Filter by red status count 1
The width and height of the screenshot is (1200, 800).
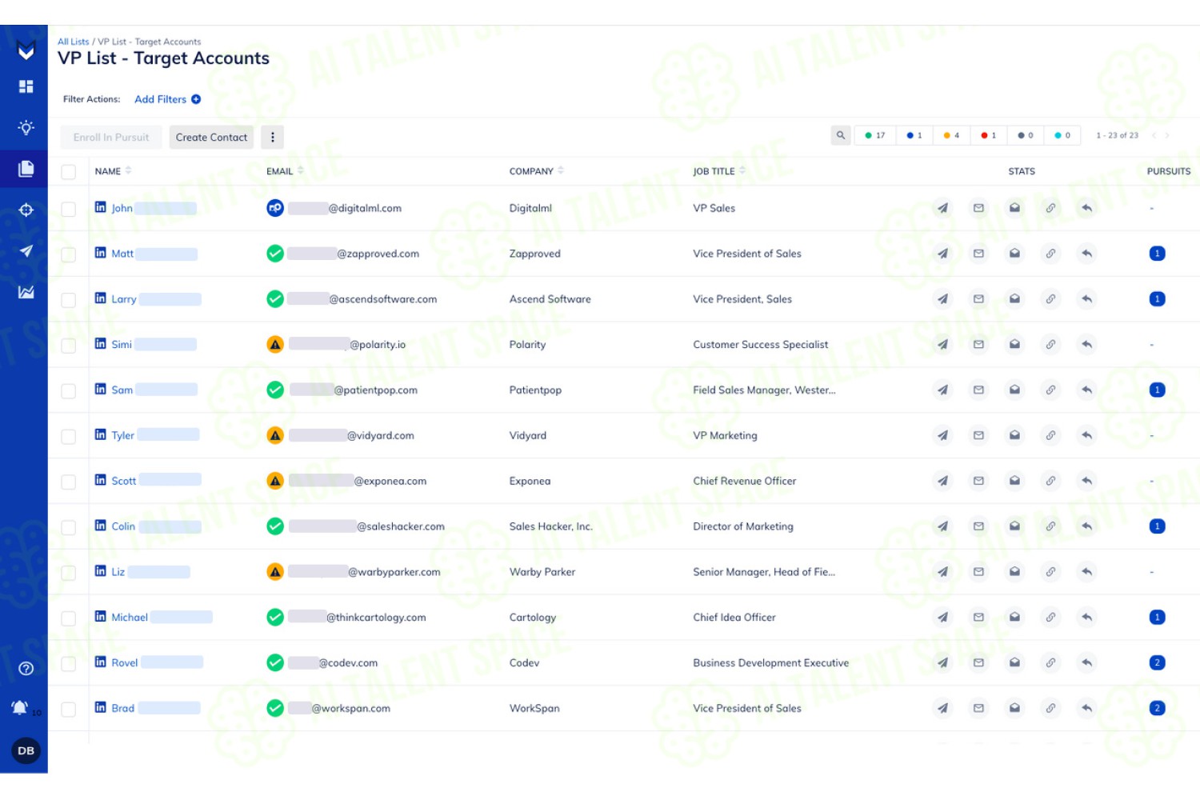tap(989, 135)
